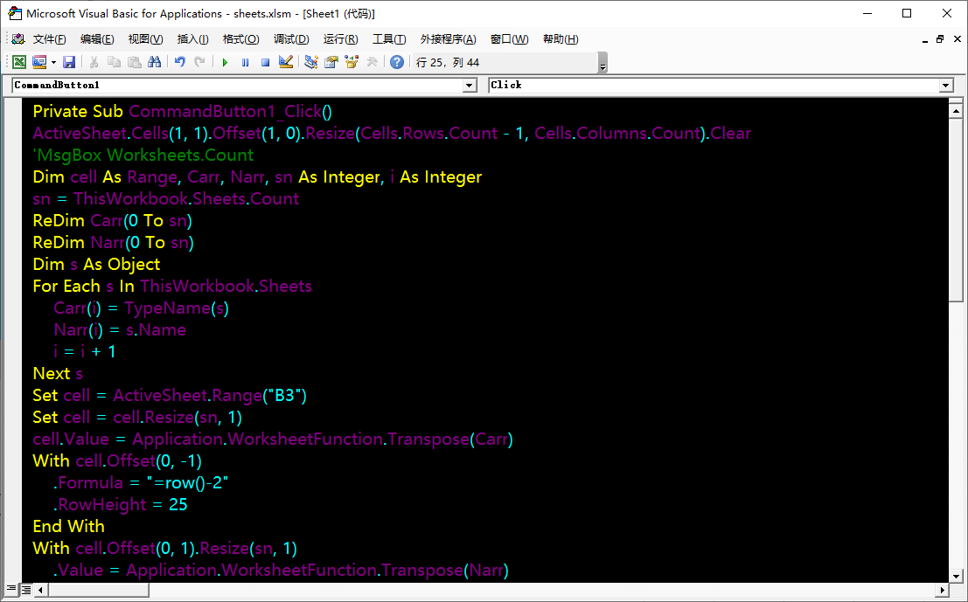The width and height of the screenshot is (968, 602).
Task: Click the horizontal scrollbar left arrow
Action: click(x=41, y=591)
